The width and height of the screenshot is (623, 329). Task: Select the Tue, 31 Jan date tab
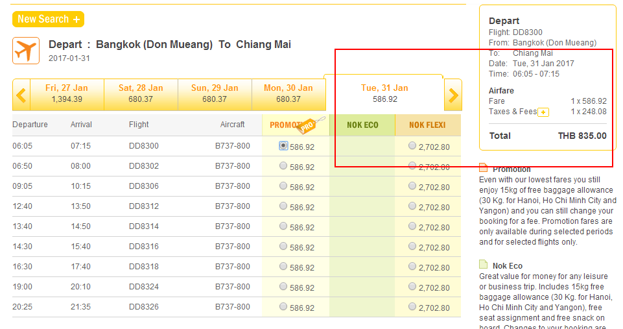coord(384,93)
